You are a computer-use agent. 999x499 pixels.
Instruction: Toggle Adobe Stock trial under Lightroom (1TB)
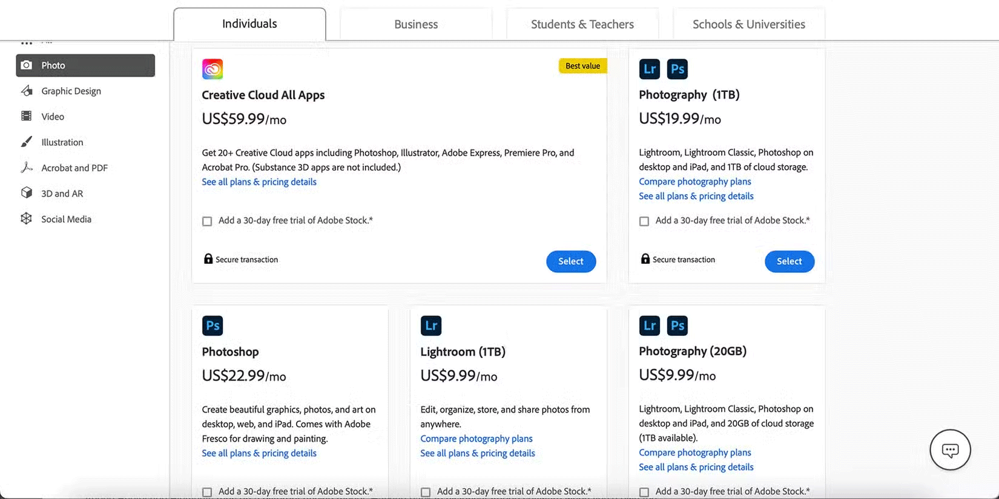pos(426,492)
